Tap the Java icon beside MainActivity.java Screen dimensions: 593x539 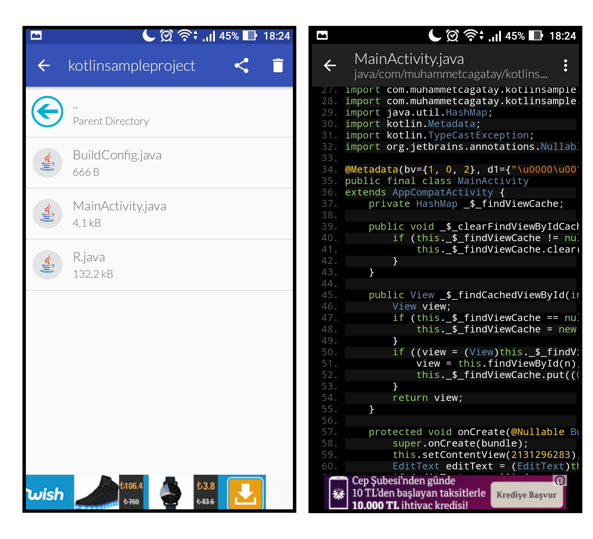point(47,213)
